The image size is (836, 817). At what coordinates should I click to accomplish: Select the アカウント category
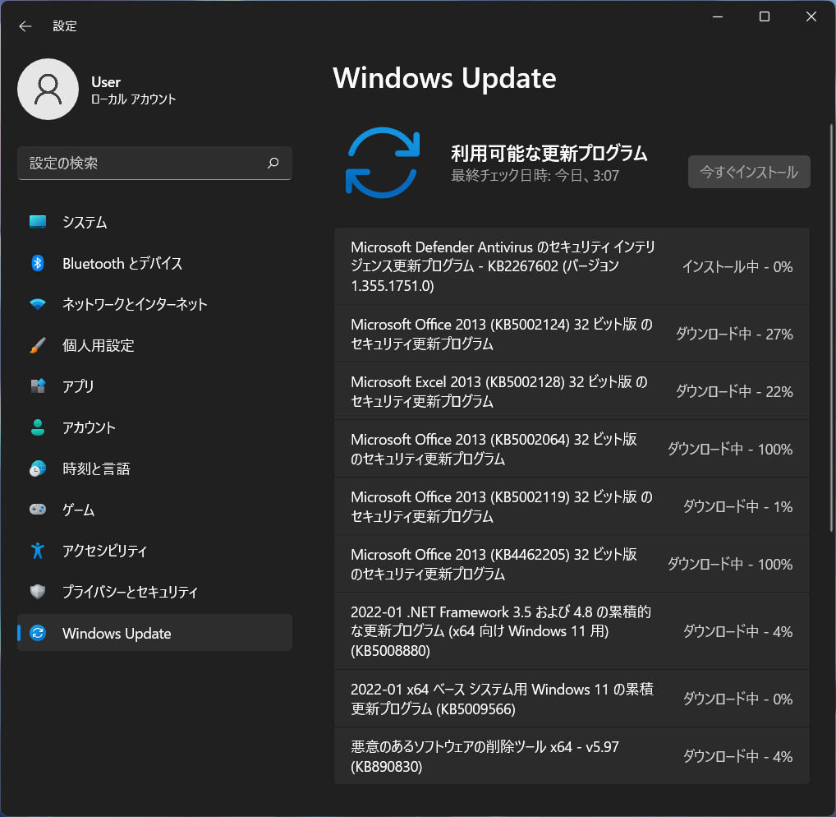pos(154,427)
